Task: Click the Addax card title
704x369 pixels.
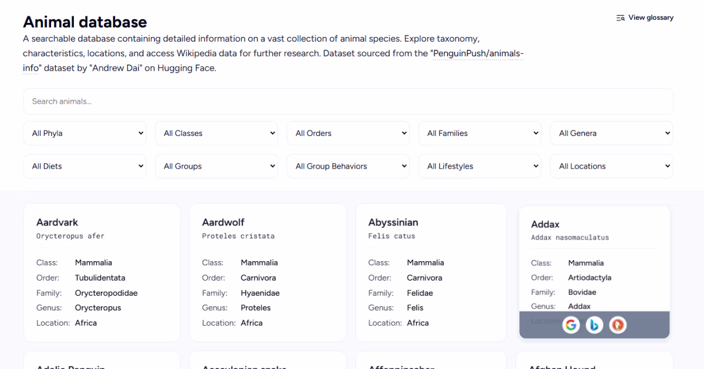Action: (x=545, y=224)
